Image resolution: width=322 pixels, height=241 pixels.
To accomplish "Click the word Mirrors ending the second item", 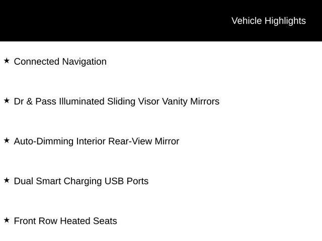I will click(x=204, y=101).
